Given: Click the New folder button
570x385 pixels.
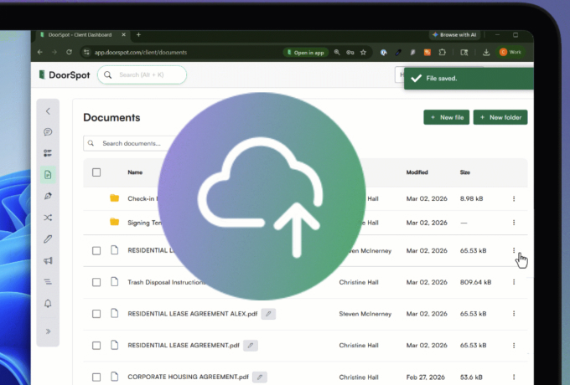Looking at the screenshot, I should click(500, 118).
